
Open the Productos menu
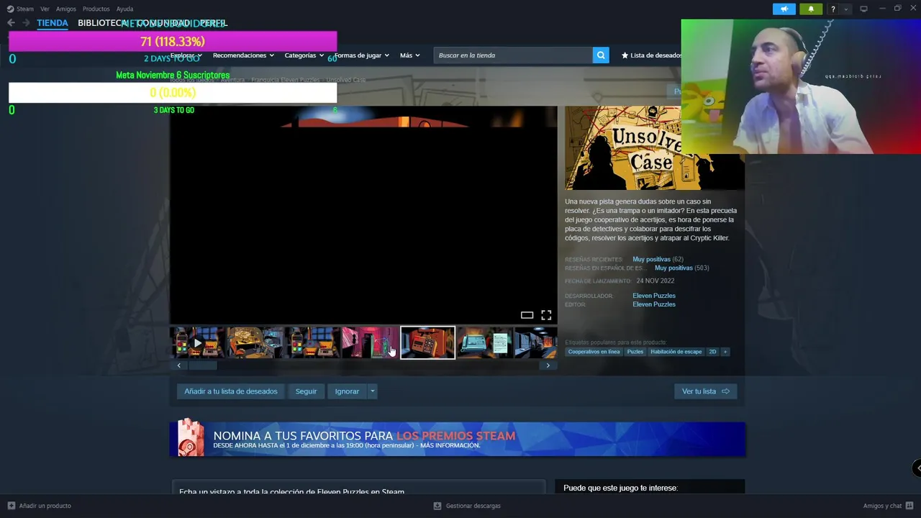[96, 9]
